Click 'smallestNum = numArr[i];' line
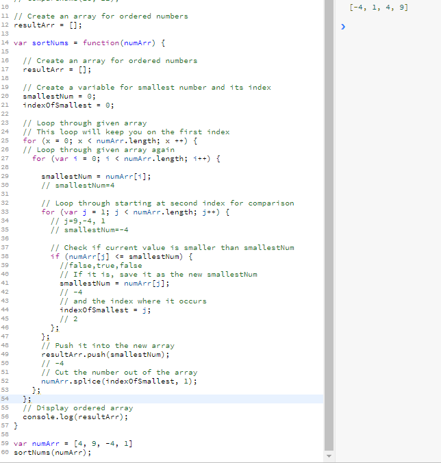Image resolution: width=441 pixels, height=463 pixels. click(96, 176)
